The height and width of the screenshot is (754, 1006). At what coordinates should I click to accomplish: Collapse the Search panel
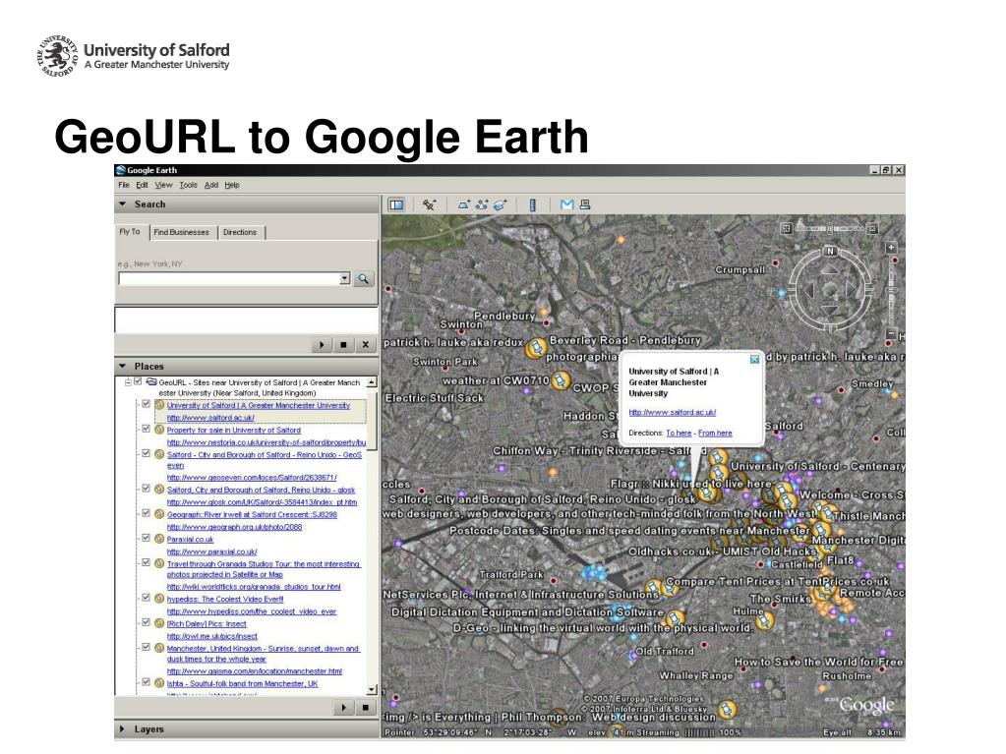(x=123, y=203)
